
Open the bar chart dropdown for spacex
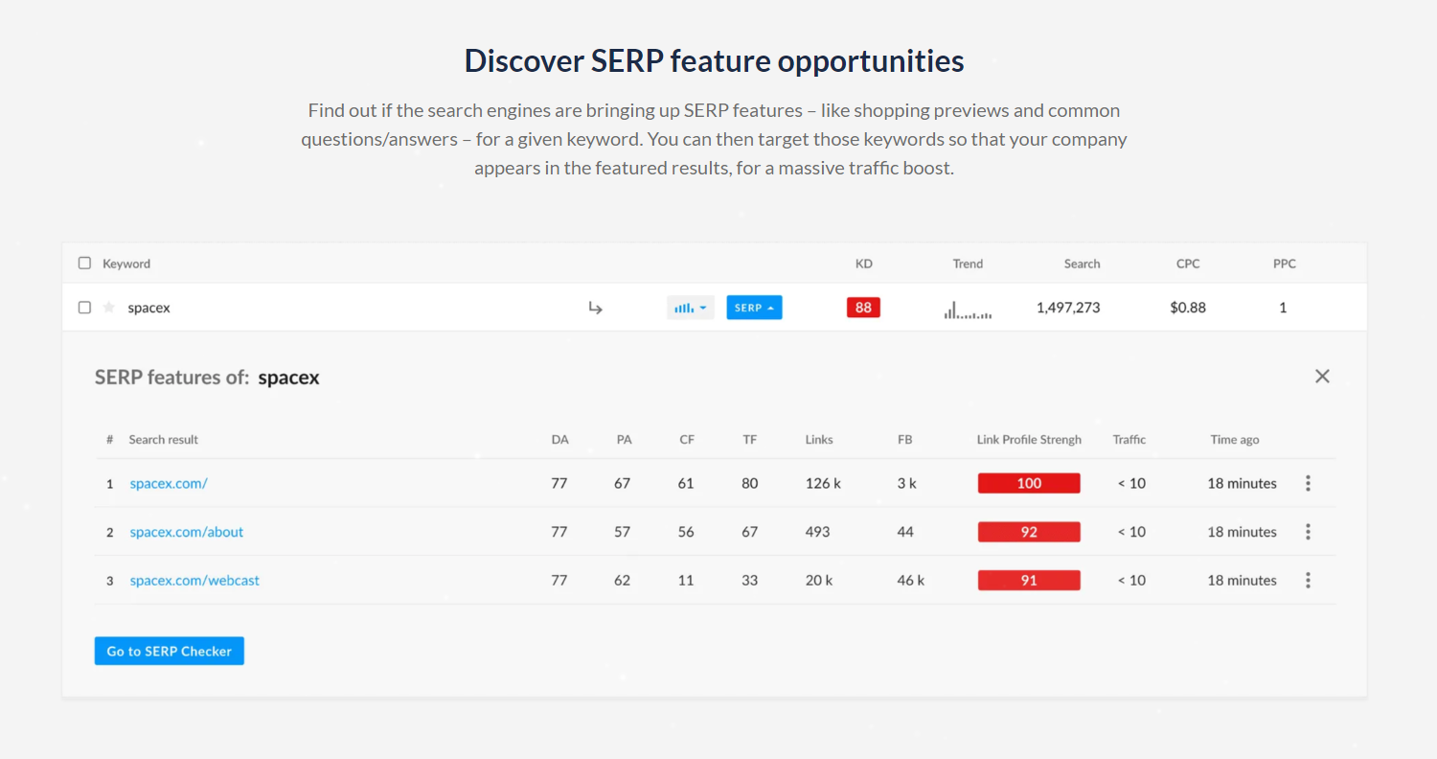[x=691, y=308]
